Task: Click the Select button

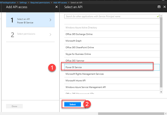Action: point(72,104)
